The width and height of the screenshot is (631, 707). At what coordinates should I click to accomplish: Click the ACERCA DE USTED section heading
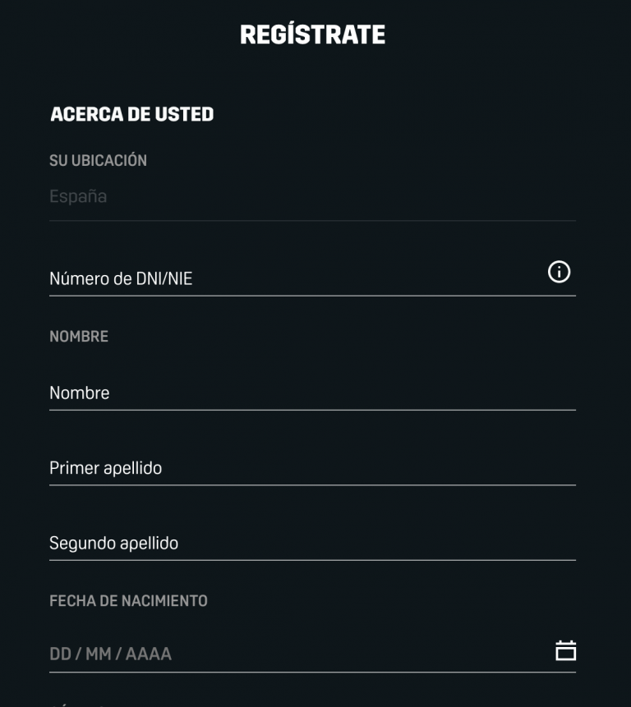132,114
